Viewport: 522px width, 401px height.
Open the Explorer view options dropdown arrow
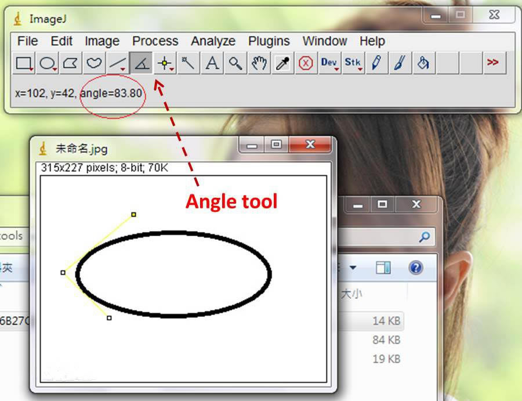pos(353,268)
